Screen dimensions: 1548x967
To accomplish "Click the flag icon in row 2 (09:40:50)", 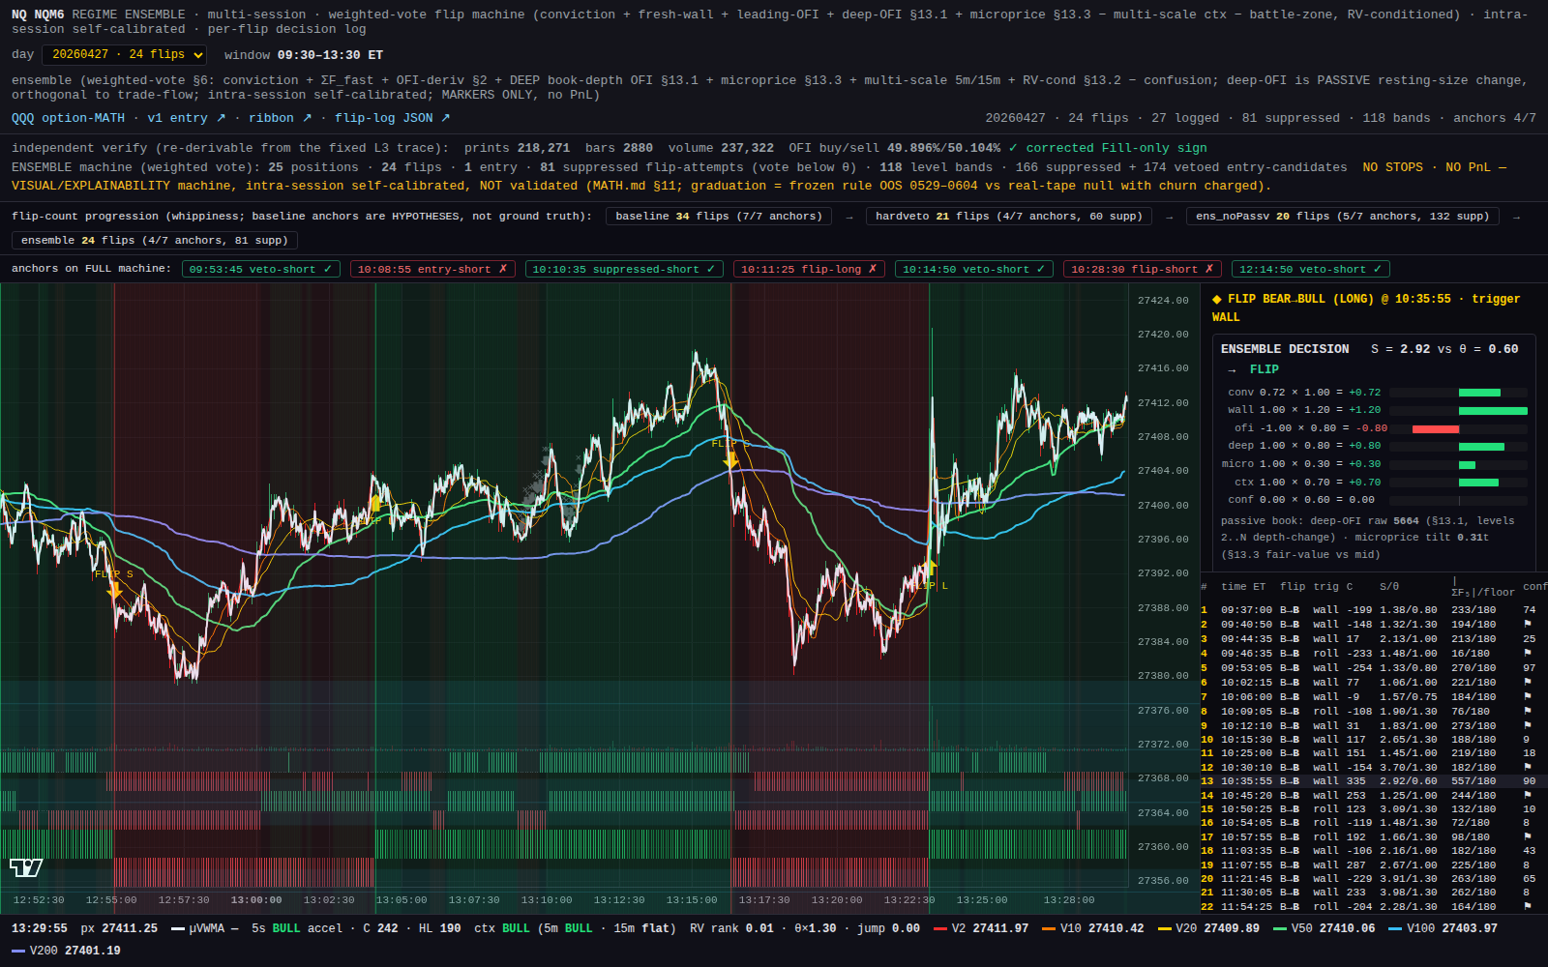I will tap(1528, 625).
